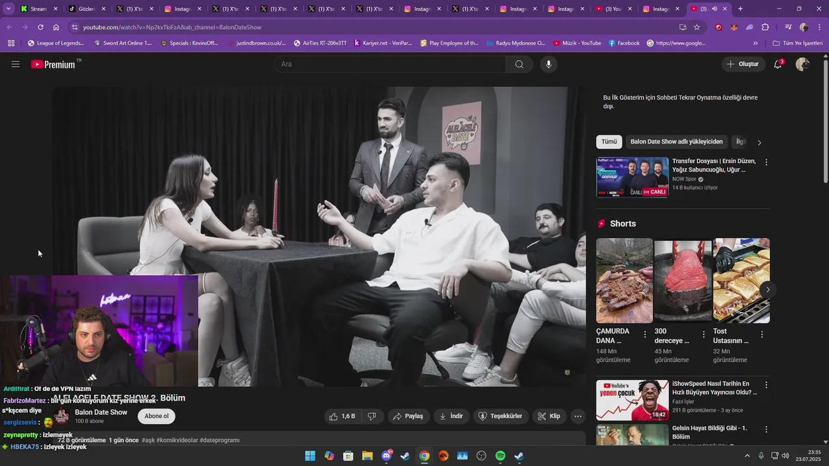Subscribe with Abone ol button
Image resolution: width=829 pixels, height=466 pixels.
(157, 416)
